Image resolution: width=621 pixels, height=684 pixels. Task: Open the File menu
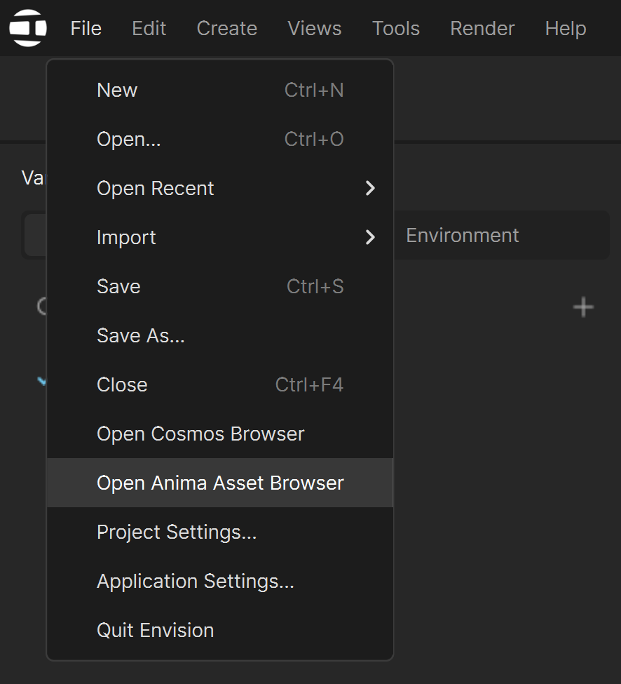86,28
